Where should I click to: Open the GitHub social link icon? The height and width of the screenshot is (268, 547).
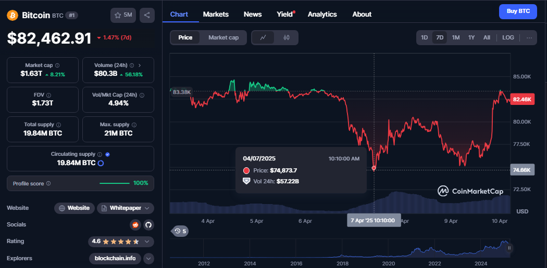[148, 224]
